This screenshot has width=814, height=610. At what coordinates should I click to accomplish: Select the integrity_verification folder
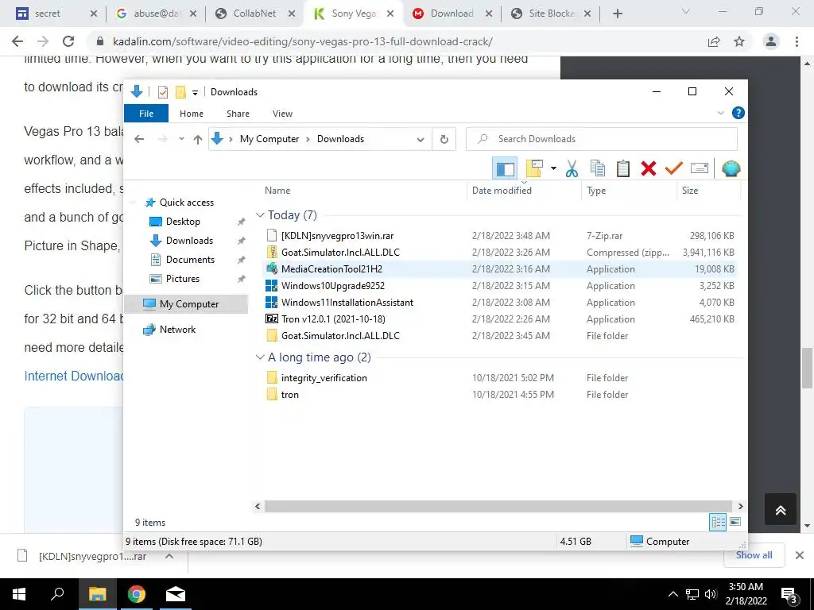[324, 377]
